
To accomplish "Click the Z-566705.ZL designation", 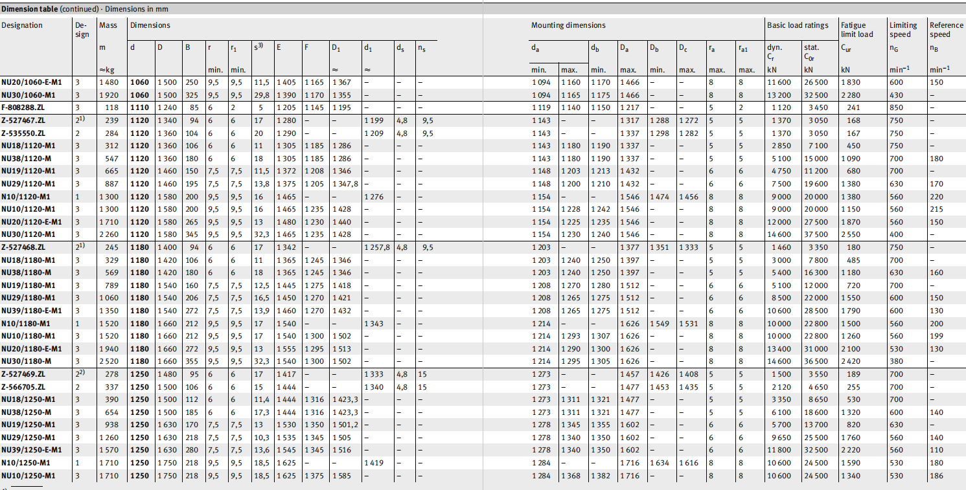I will tap(24, 387).
